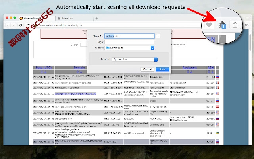The image size is (254, 159).
Task: Select registrant cell noc@gandi.net
Action: (x=178, y=83)
